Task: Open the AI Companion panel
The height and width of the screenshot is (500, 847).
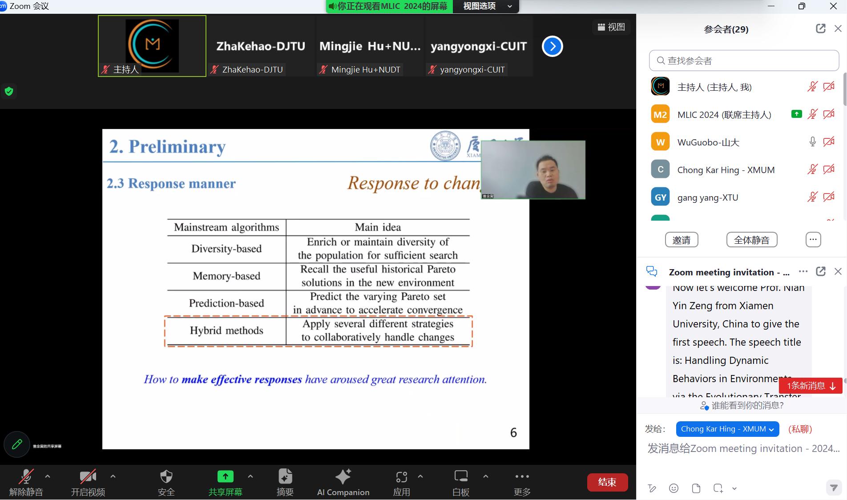Action: tap(343, 482)
